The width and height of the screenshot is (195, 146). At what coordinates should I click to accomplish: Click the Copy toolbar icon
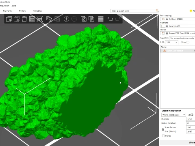pyautogui.click(x=49, y=19)
